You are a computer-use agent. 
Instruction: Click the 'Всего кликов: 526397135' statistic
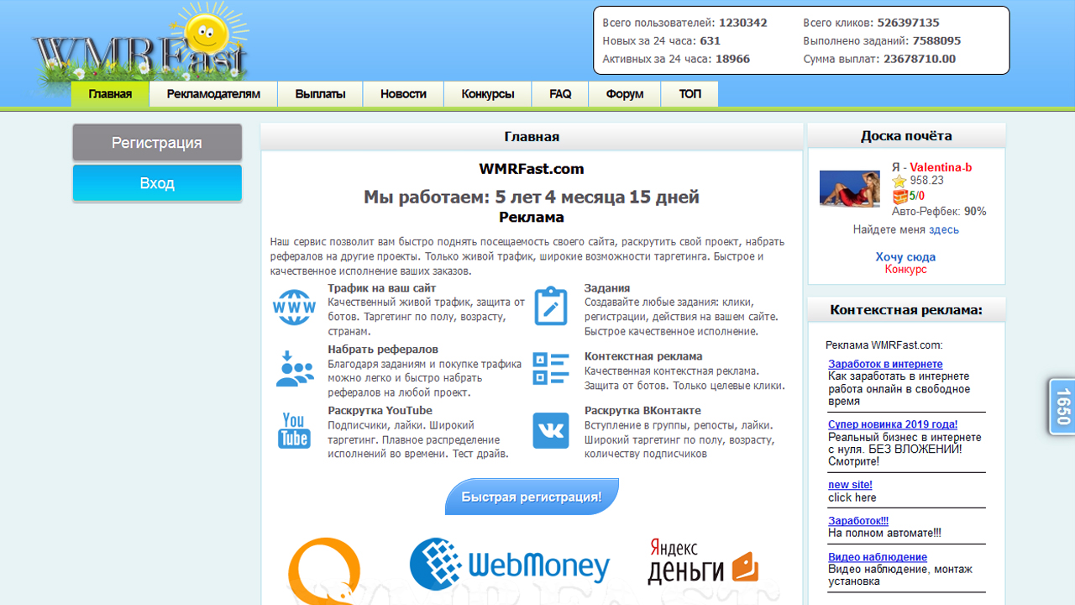click(871, 23)
